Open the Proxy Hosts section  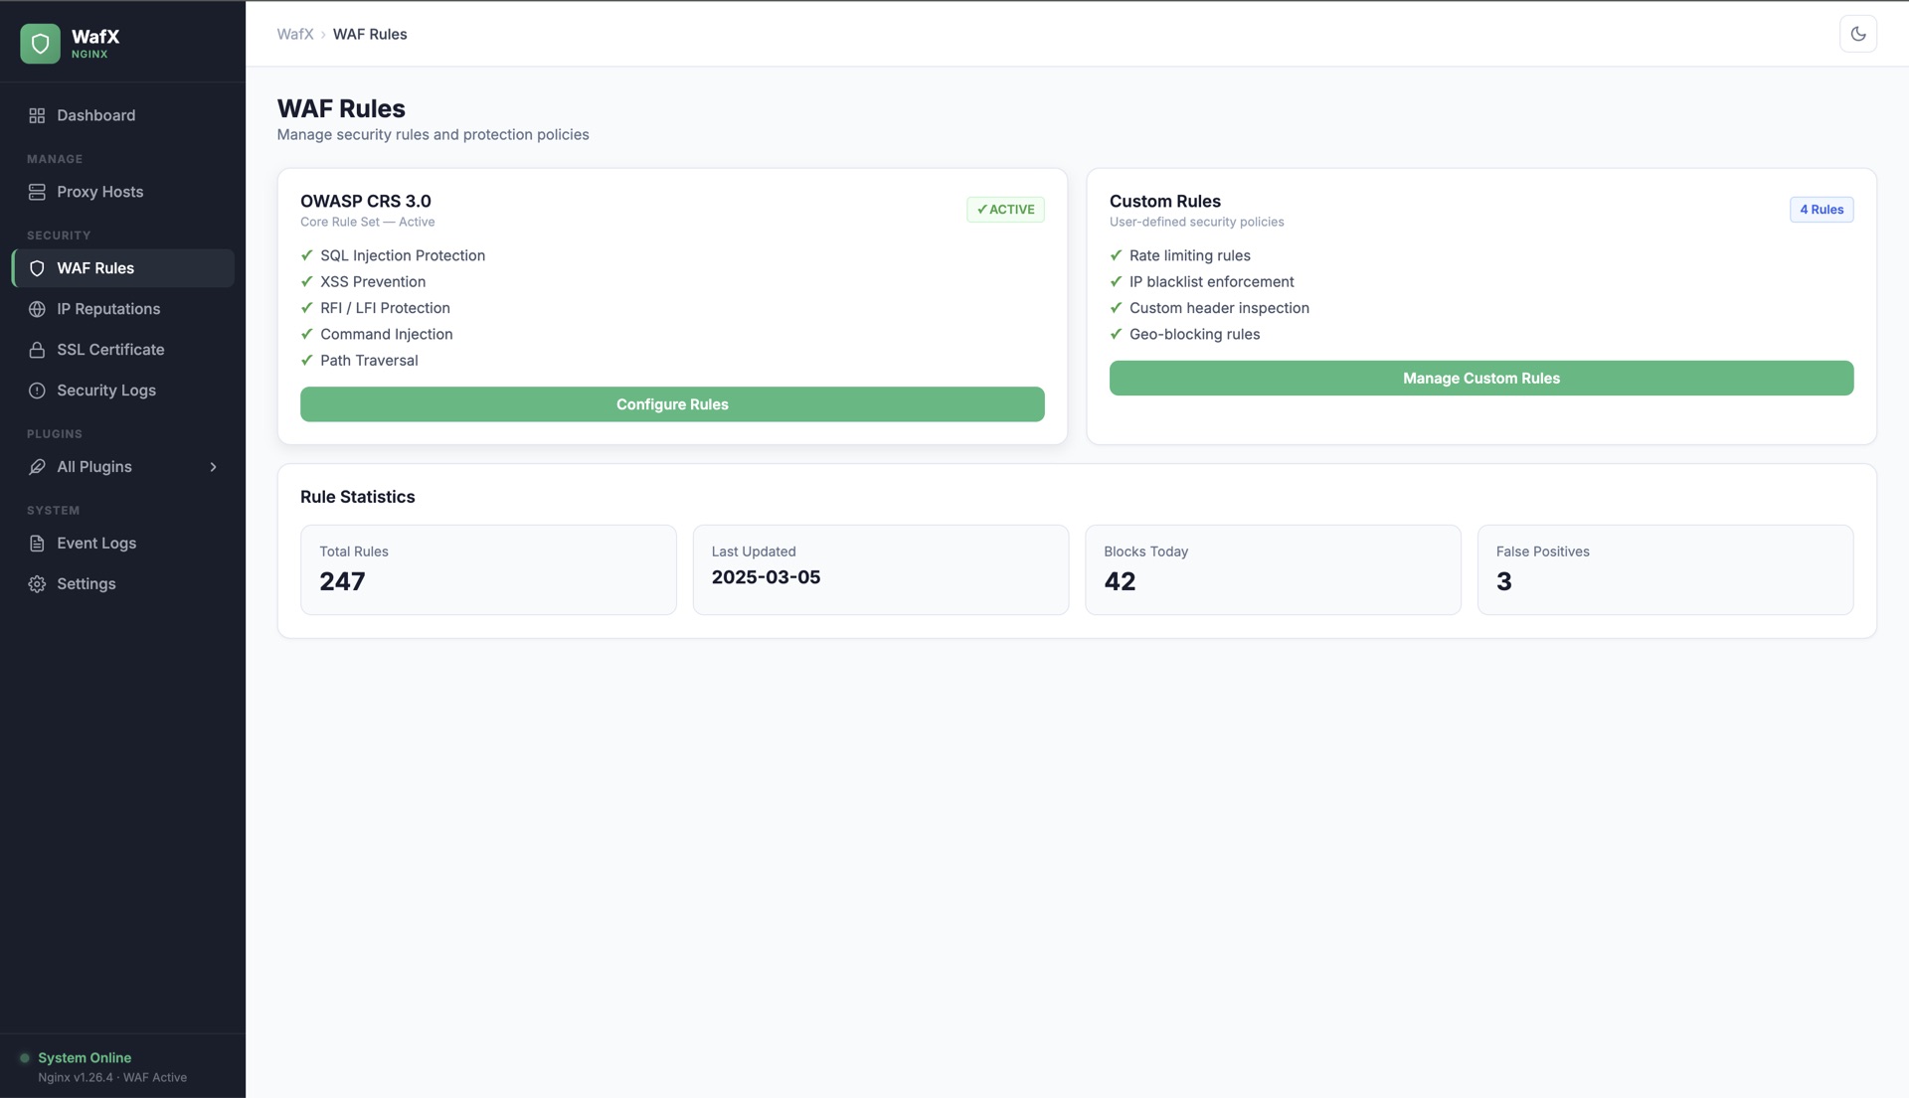coord(99,192)
